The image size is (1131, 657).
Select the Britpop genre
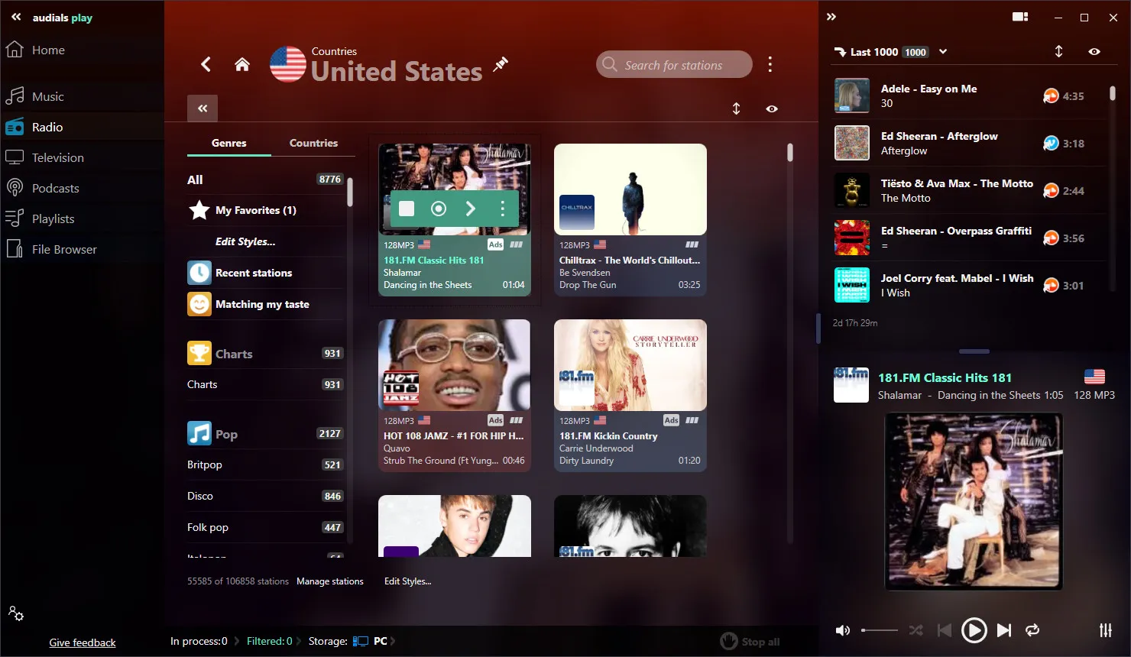coord(265,464)
